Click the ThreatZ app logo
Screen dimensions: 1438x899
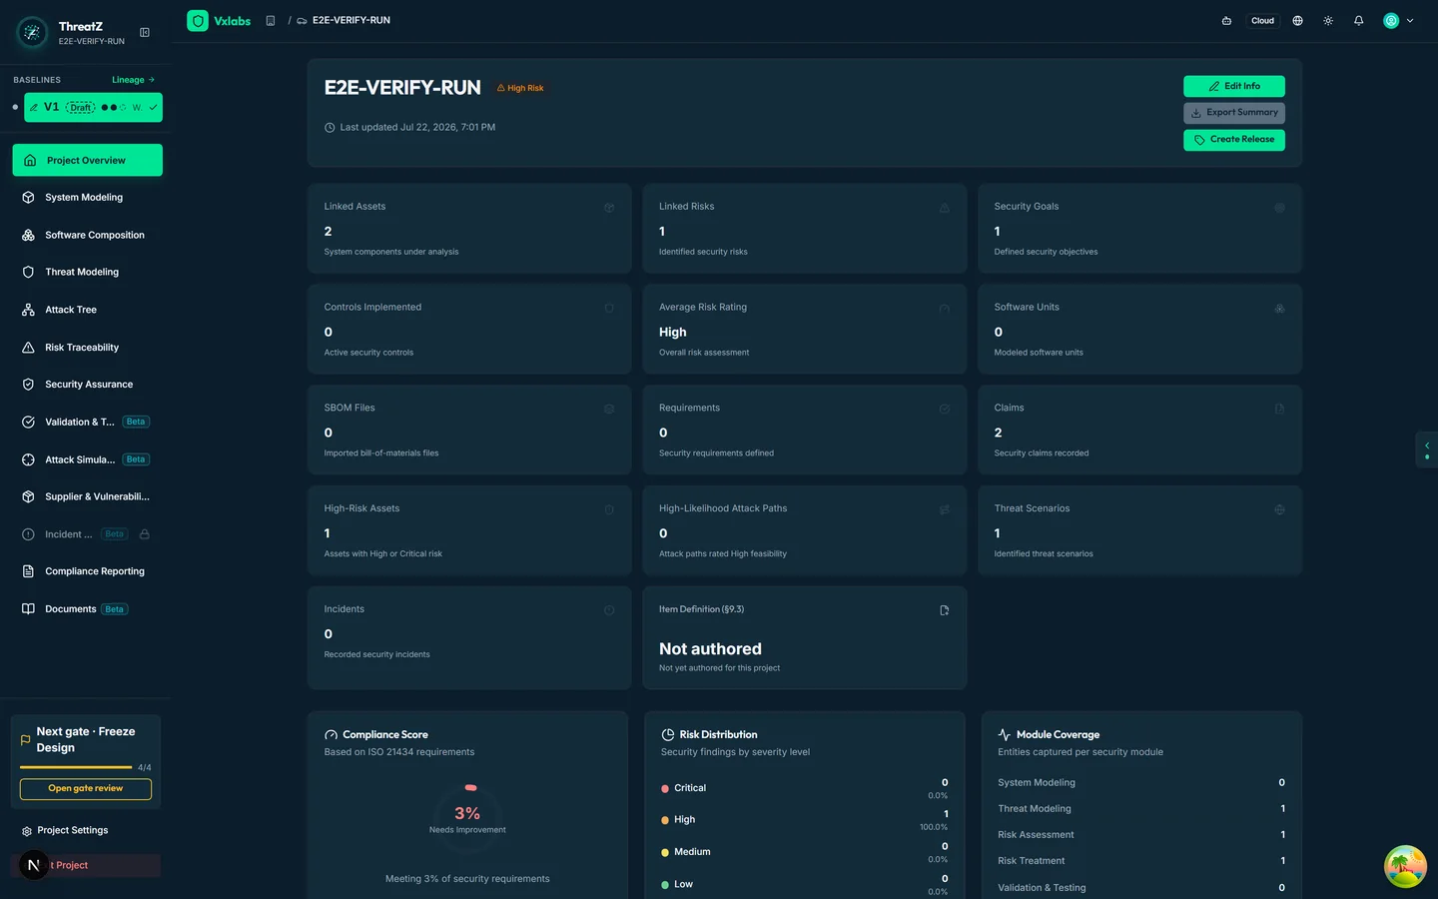pyautogui.click(x=32, y=33)
